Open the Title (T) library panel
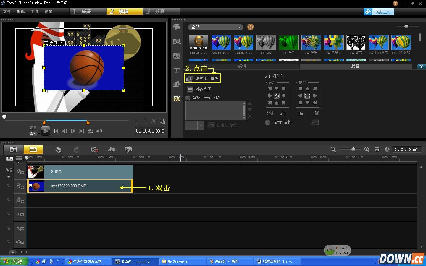Viewport: 426px width, 266px height. 177,70
